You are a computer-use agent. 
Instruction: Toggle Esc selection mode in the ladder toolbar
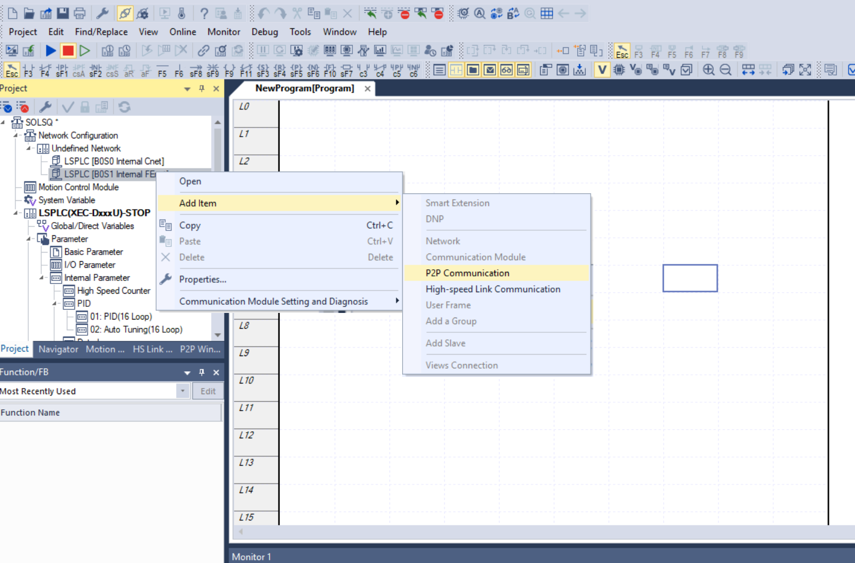click(x=11, y=70)
